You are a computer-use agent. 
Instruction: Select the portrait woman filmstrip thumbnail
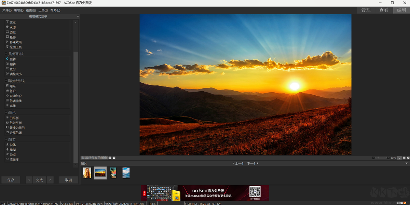87,173
